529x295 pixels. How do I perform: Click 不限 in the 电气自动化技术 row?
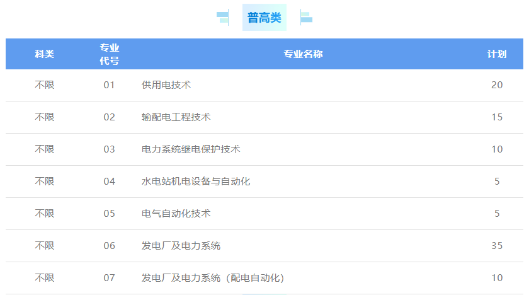point(45,214)
